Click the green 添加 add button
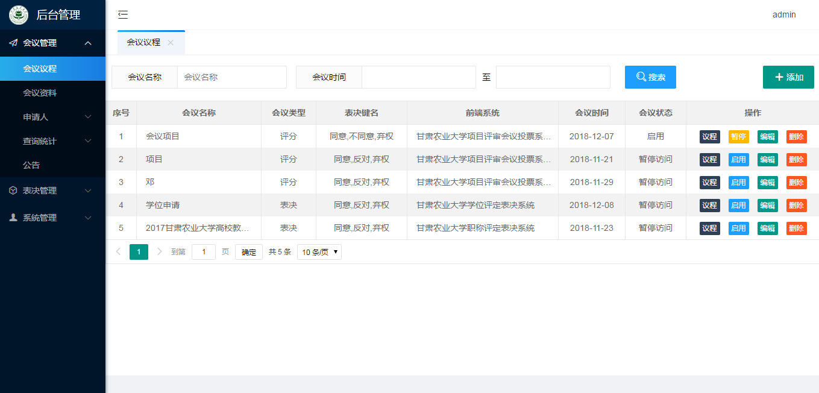Screen dimensions: 819x393 [x=788, y=77]
